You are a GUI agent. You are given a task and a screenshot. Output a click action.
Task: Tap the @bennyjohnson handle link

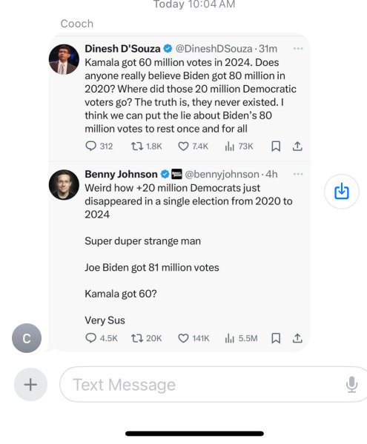[x=222, y=174]
